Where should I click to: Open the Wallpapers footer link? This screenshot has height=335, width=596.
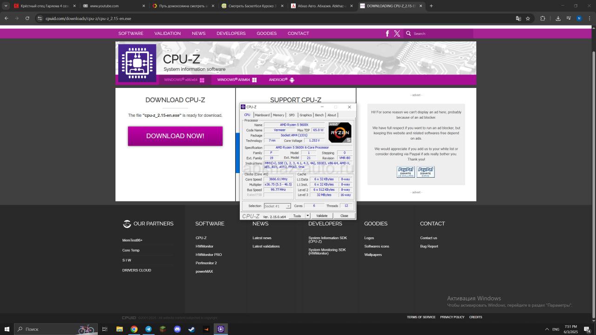[x=373, y=255]
